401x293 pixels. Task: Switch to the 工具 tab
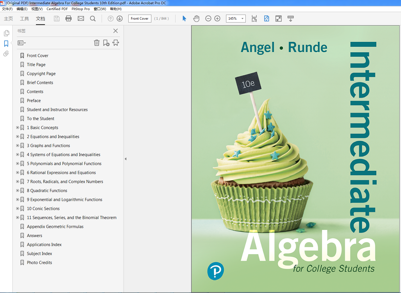[24, 19]
